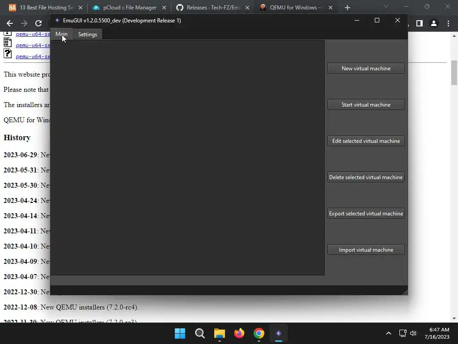Viewport: 458px width, 344px height.
Task: Click the History heading on the webpage
Action: click(x=17, y=138)
